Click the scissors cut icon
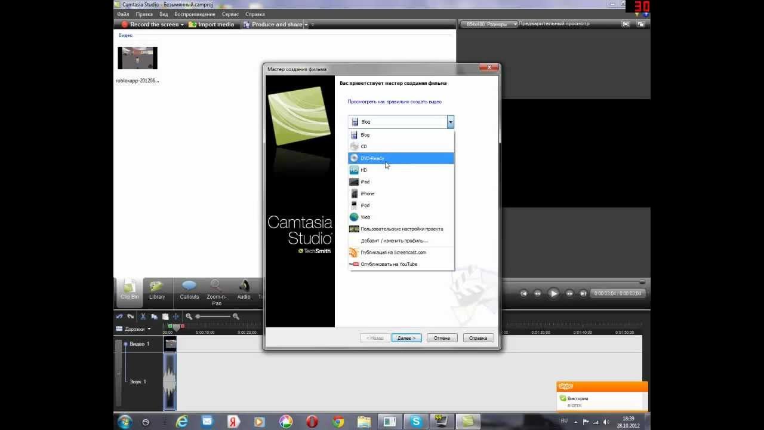Viewport: 764px width, 430px height. tap(143, 317)
